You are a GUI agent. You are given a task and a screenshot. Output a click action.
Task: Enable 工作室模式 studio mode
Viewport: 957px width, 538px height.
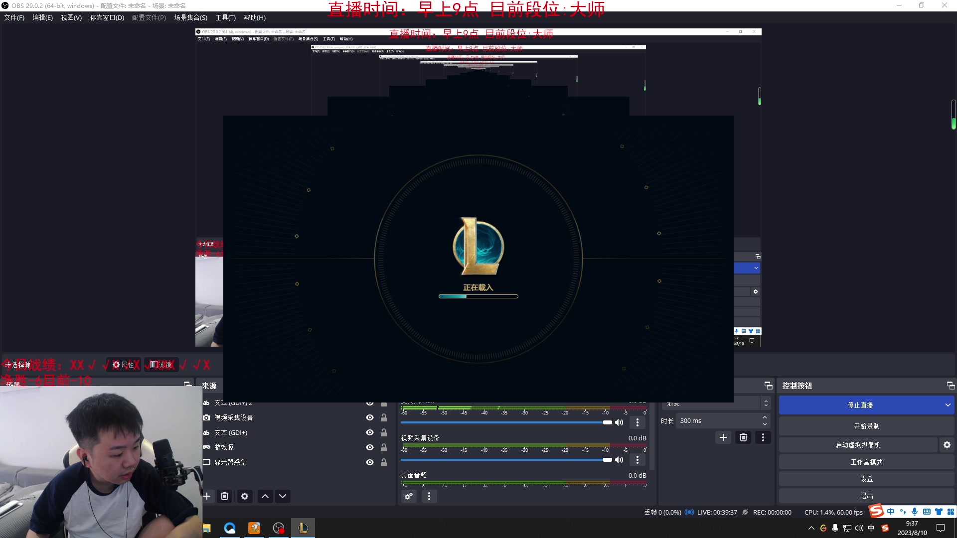tap(867, 462)
